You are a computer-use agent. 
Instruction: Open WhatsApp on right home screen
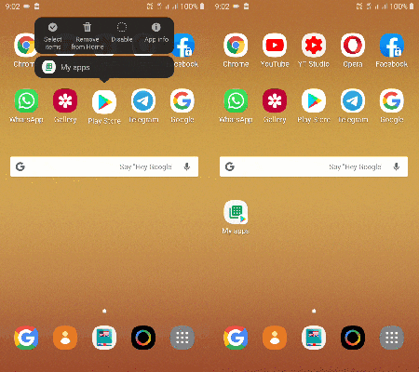(x=236, y=100)
